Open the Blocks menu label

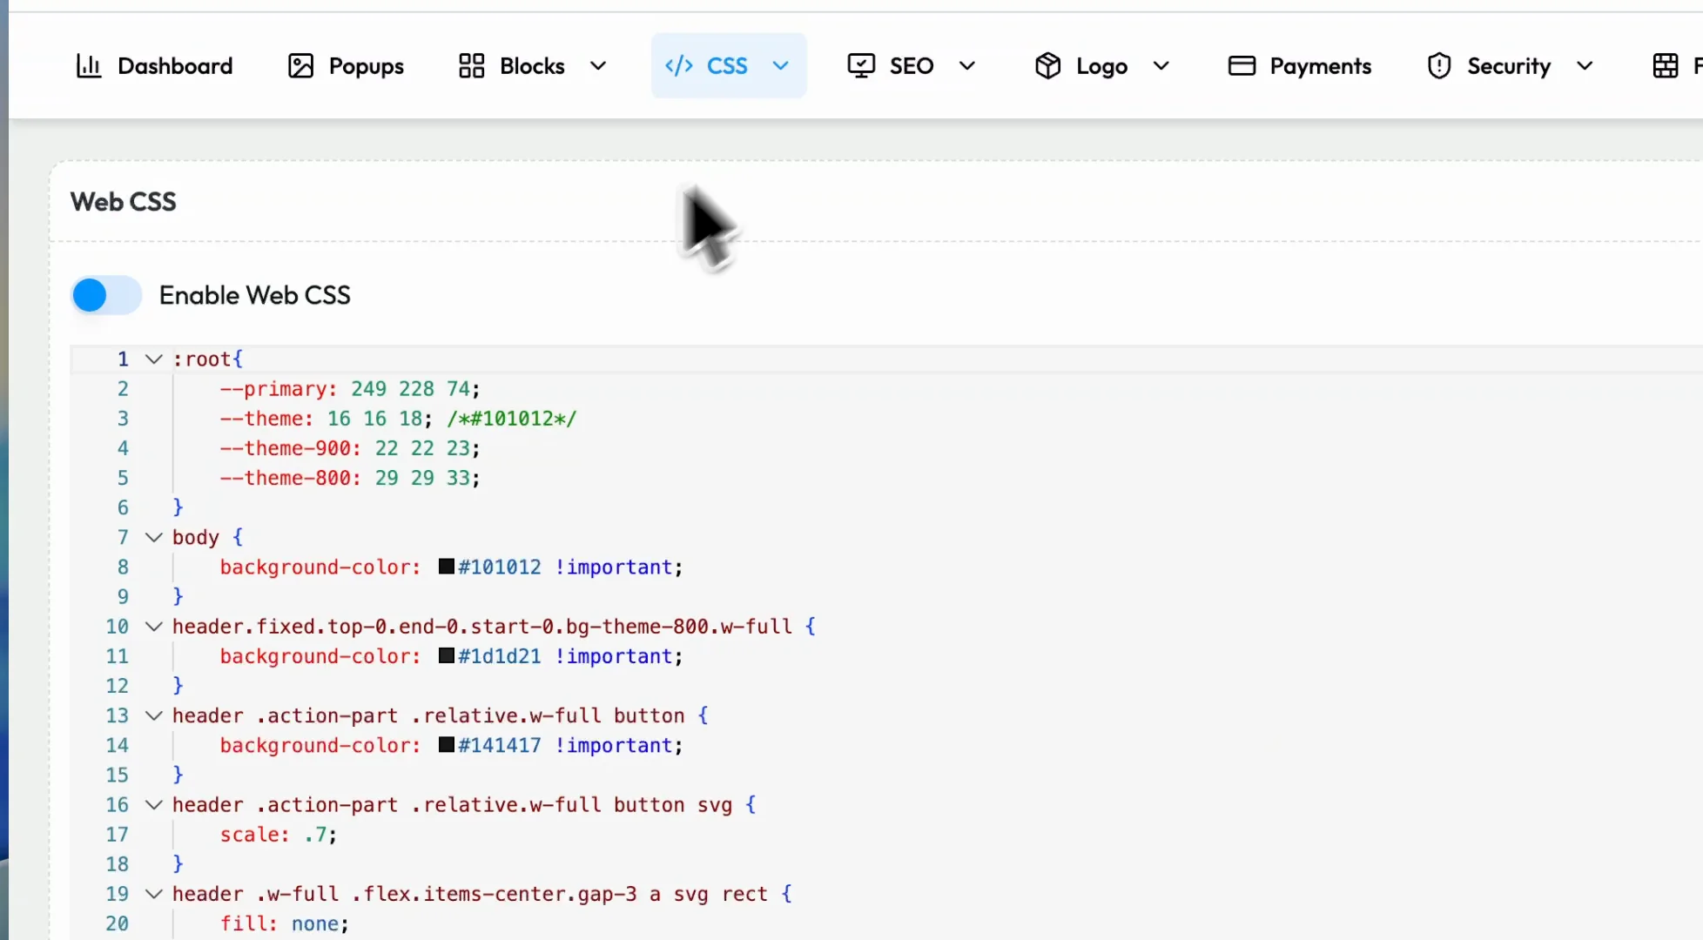[532, 66]
